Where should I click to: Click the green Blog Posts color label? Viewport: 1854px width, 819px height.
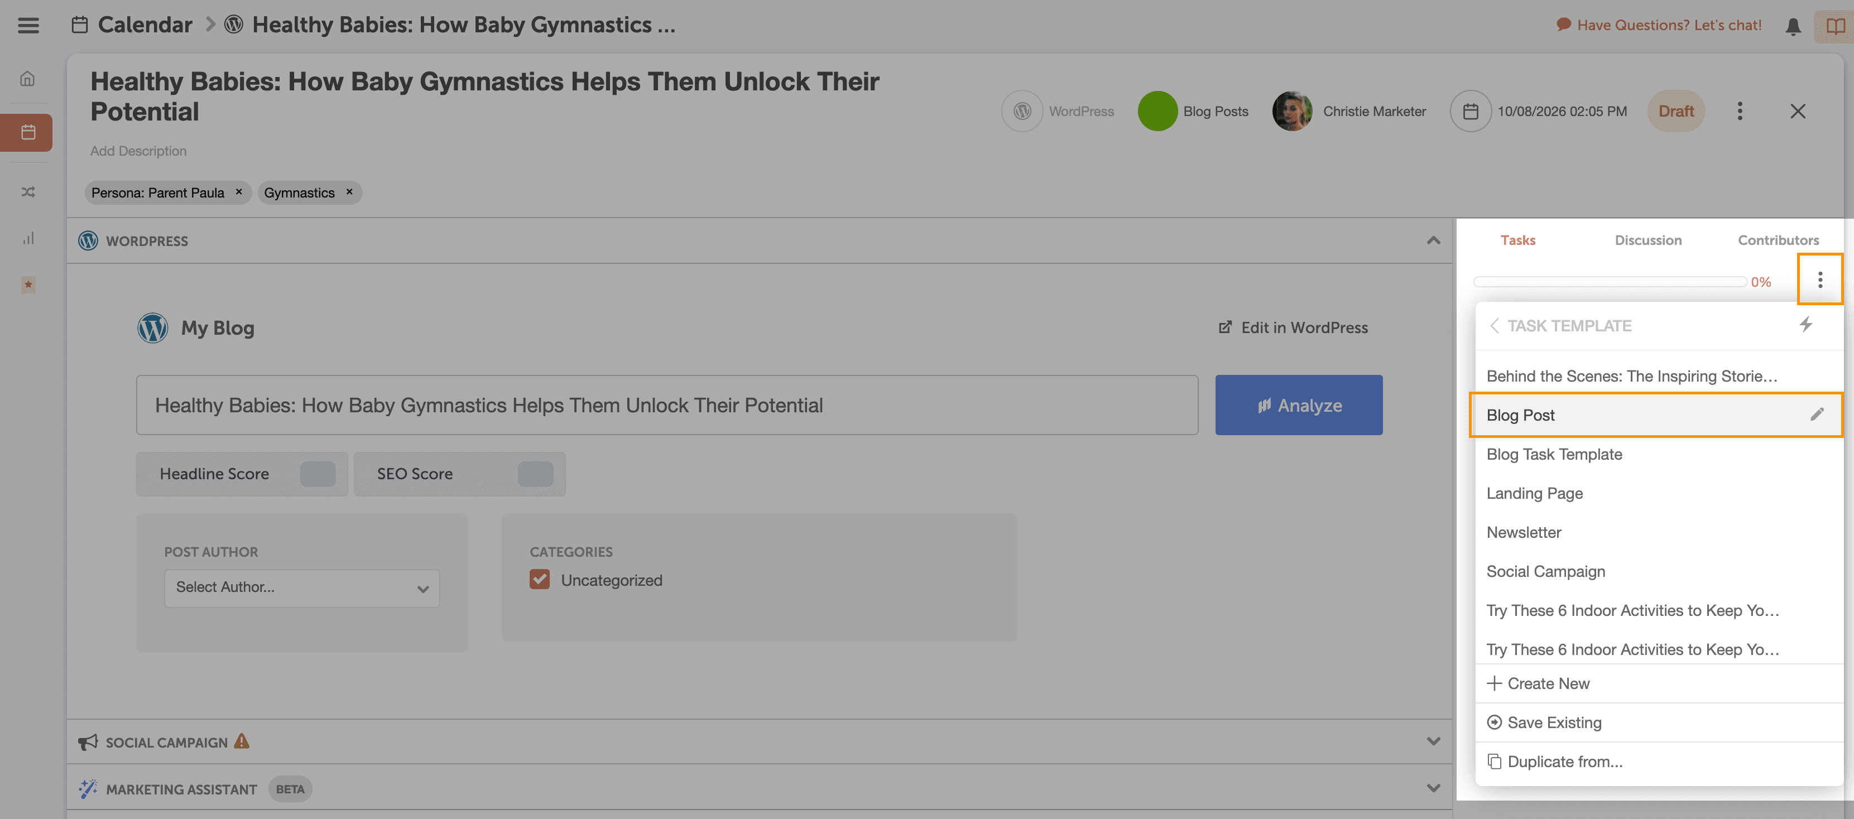point(1157,111)
